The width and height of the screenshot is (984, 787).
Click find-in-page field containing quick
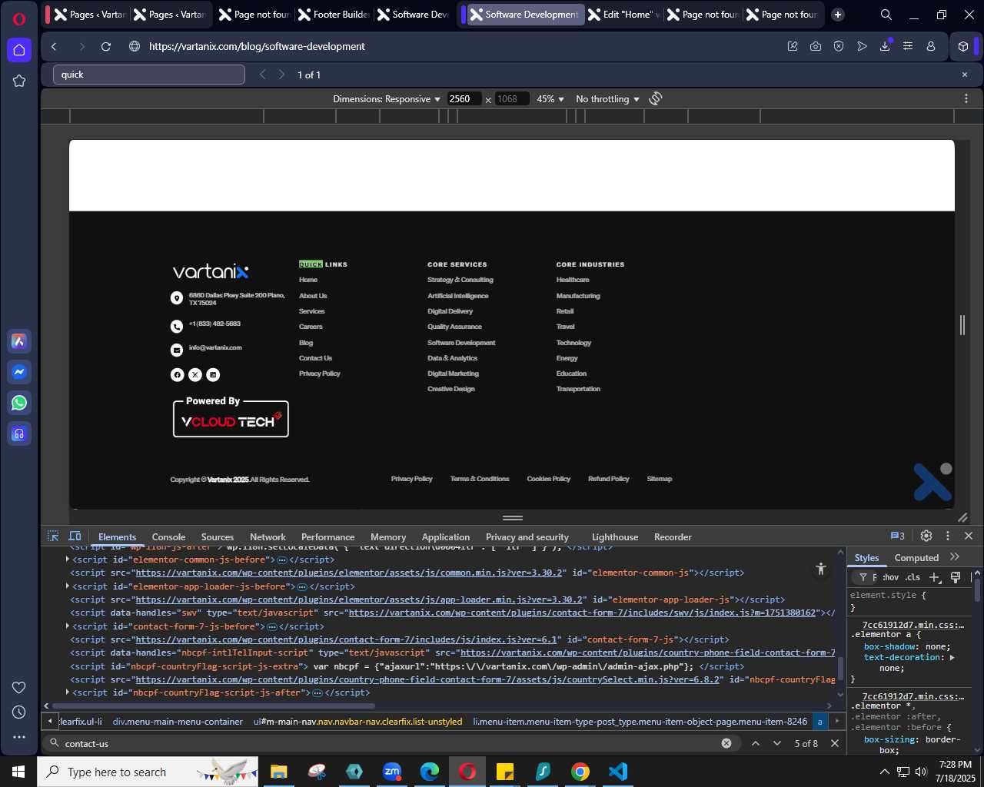coord(149,75)
